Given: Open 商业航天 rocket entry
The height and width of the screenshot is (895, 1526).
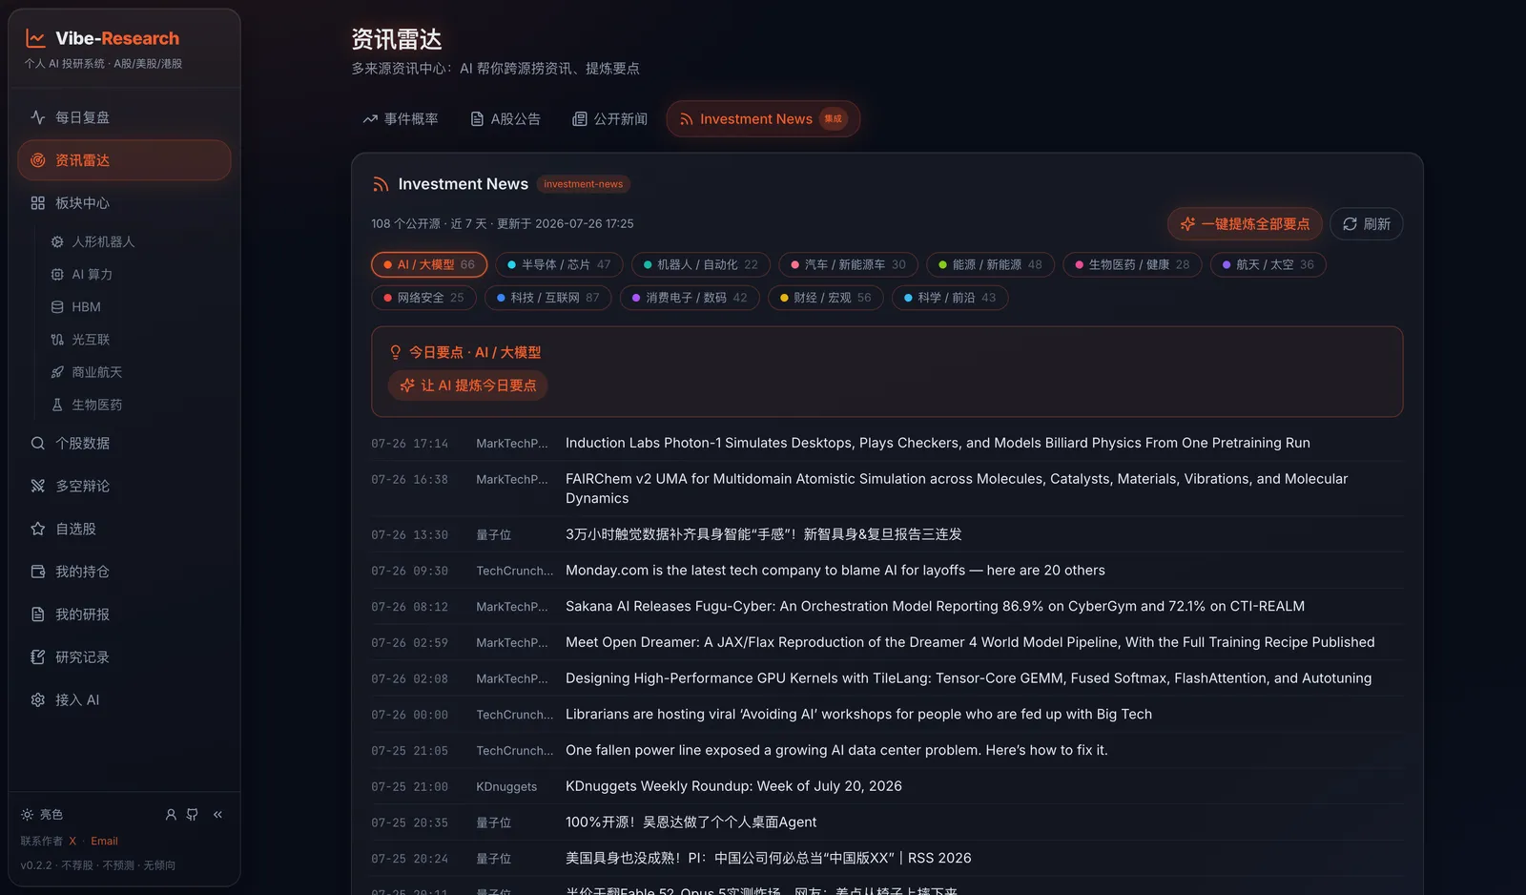Looking at the screenshot, I should 134,372.
